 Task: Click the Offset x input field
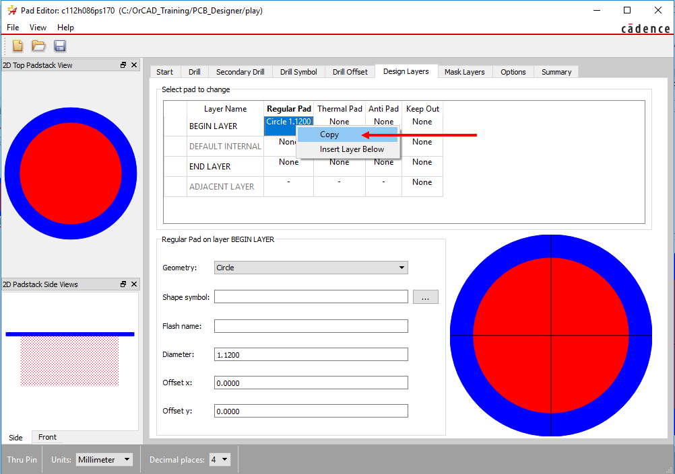pyautogui.click(x=311, y=383)
